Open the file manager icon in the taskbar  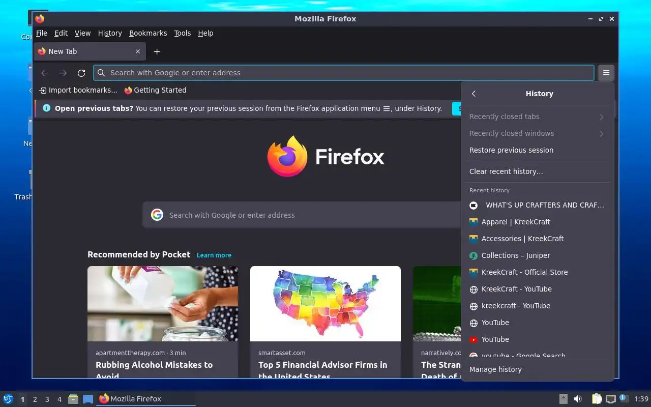73,399
